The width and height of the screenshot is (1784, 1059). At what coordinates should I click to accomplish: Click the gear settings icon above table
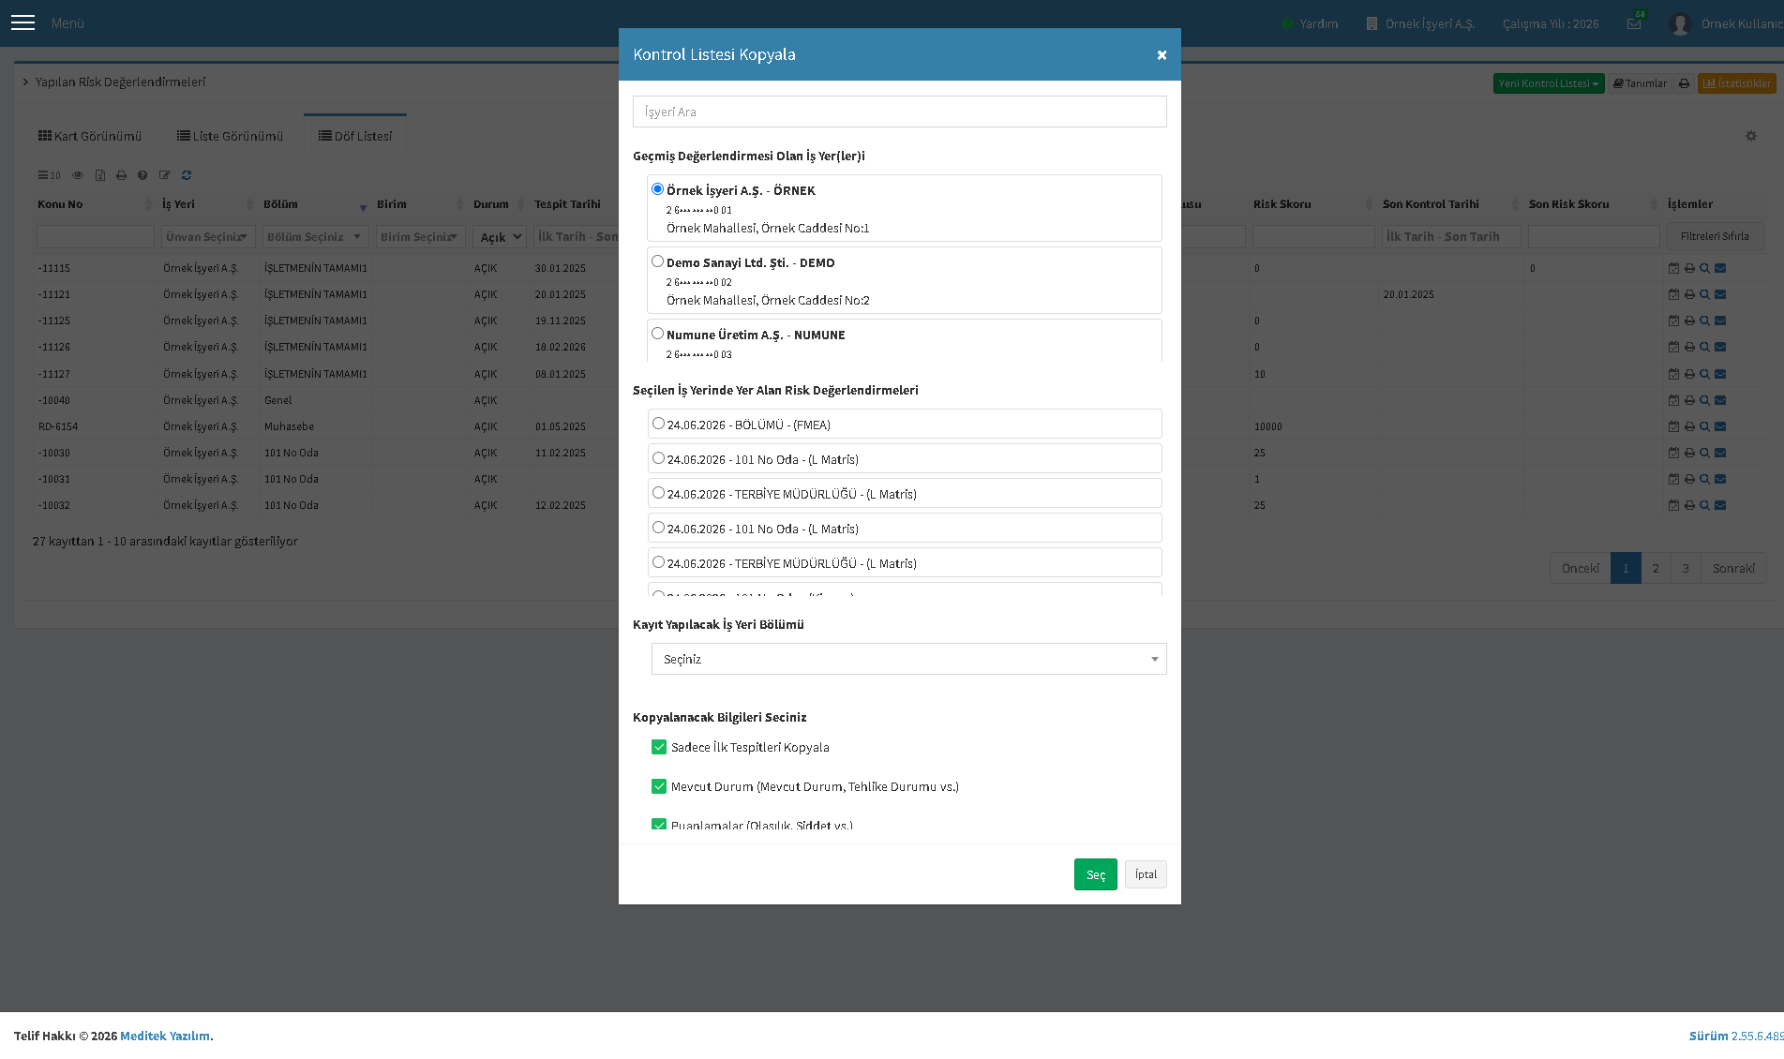click(1751, 136)
